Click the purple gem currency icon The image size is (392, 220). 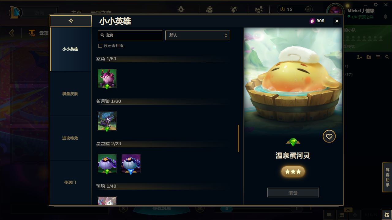click(312, 21)
